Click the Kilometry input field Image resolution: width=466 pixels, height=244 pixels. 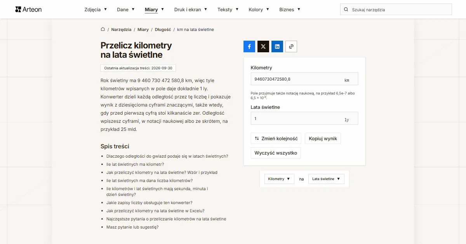(304, 79)
